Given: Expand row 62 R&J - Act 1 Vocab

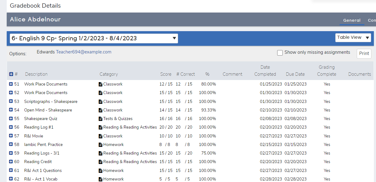Looking at the screenshot, I should click(x=11, y=179).
